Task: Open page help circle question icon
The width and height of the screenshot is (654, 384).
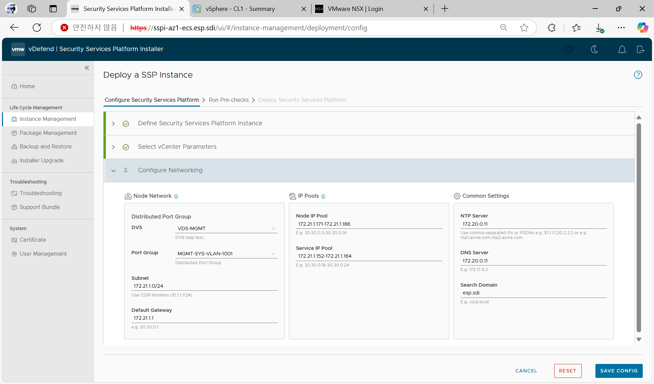Action: (x=638, y=75)
